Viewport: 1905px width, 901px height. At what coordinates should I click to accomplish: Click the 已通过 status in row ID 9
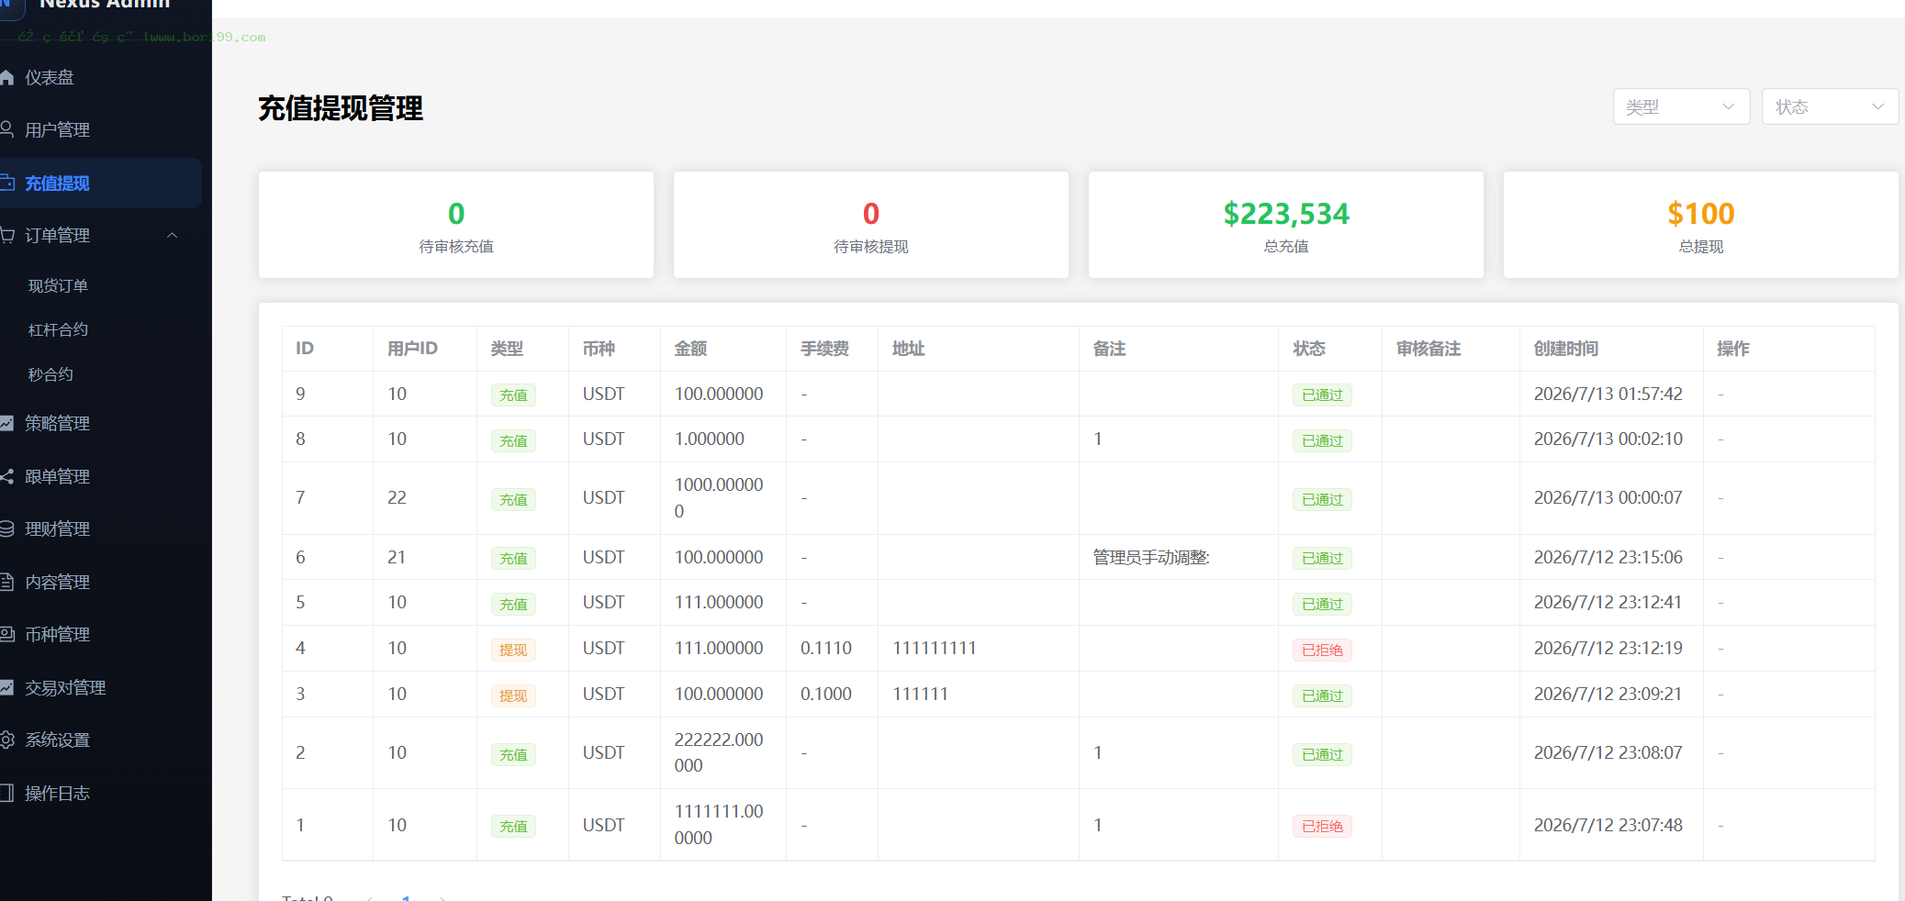(1322, 395)
